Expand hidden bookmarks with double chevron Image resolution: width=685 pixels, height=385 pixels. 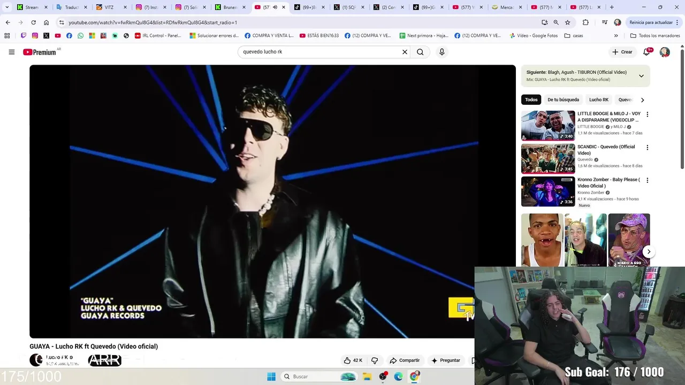616,36
